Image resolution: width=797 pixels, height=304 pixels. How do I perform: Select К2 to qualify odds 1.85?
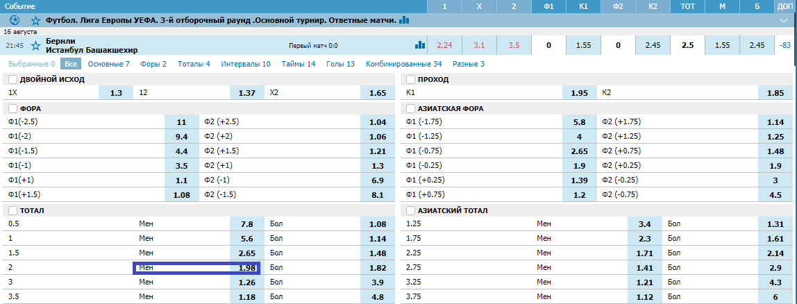tap(775, 93)
